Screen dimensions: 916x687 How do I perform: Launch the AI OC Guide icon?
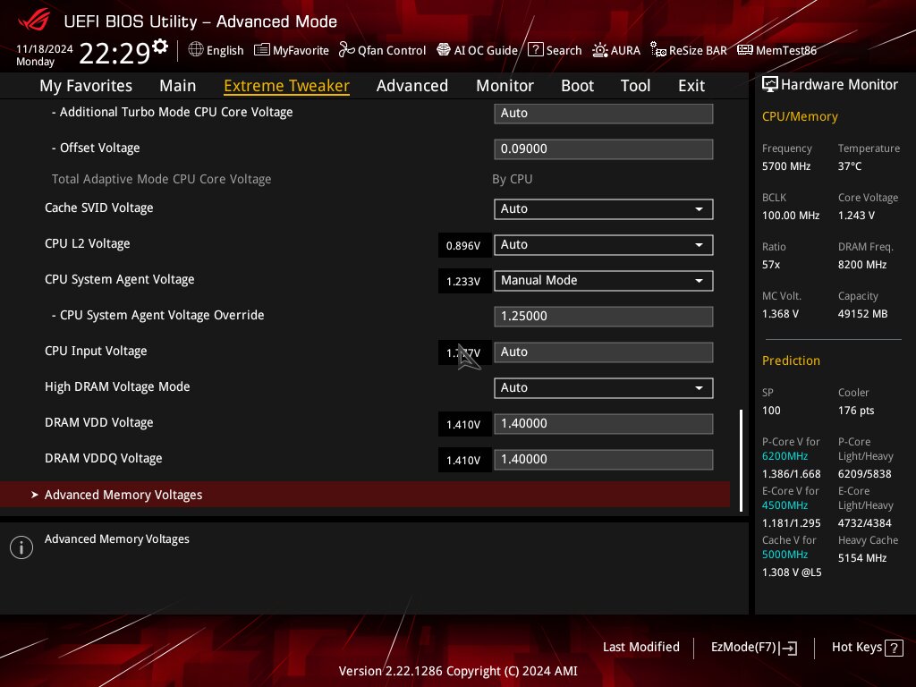click(x=444, y=50)
